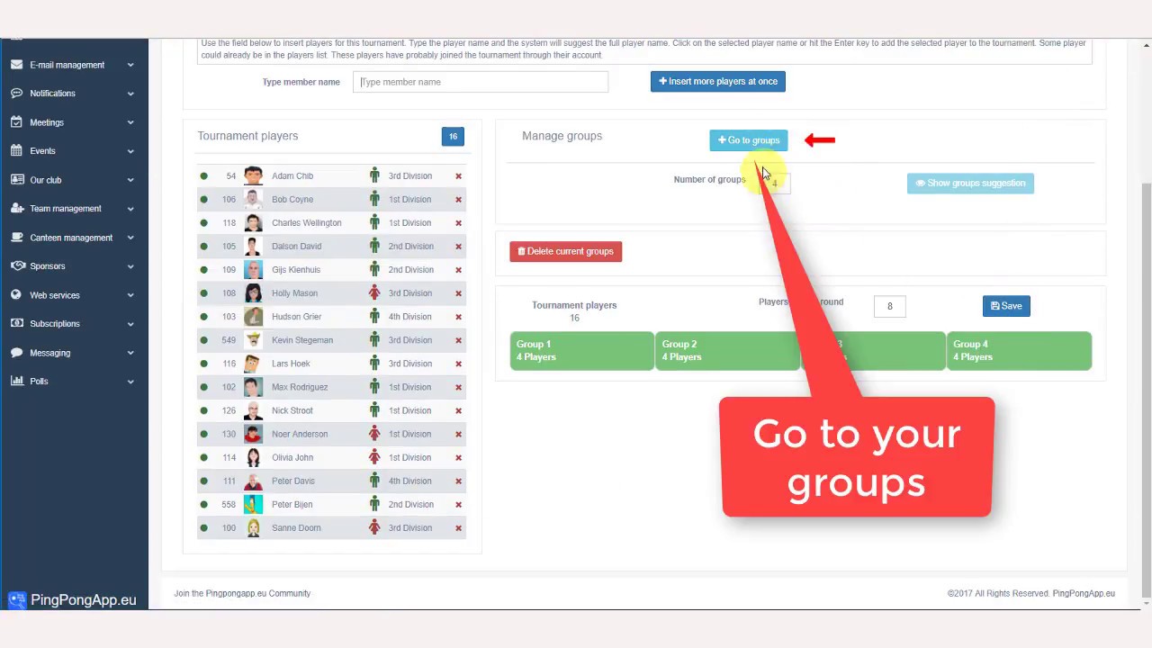Expand Our club menu chevron
Viewport: 1152px width, 648px height.
click(x=130, y=180)
